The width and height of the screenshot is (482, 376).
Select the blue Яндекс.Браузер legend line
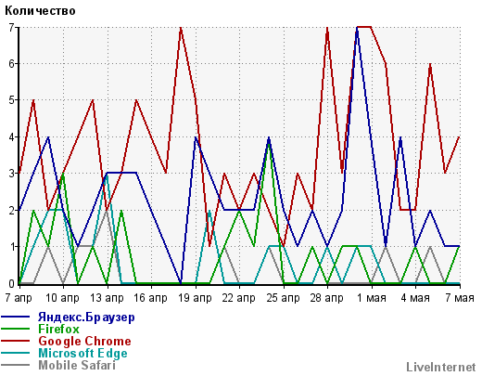pos(16,317)
